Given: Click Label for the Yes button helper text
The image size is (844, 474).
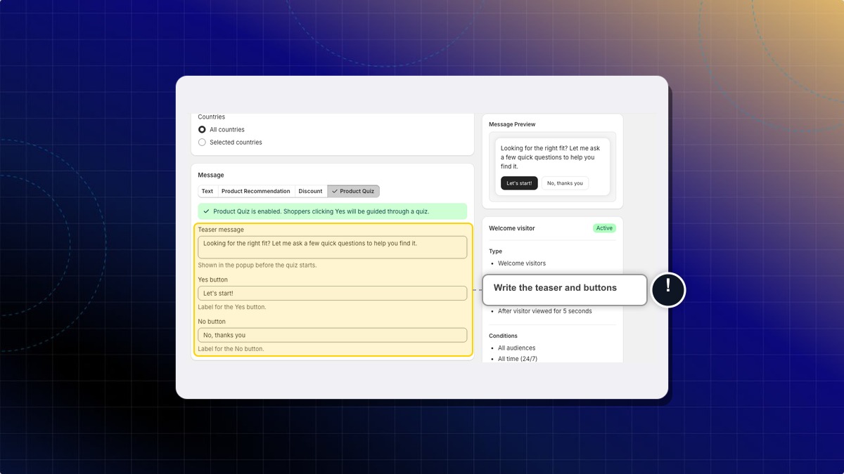Looking at the screenshot, I should point(232,307).
